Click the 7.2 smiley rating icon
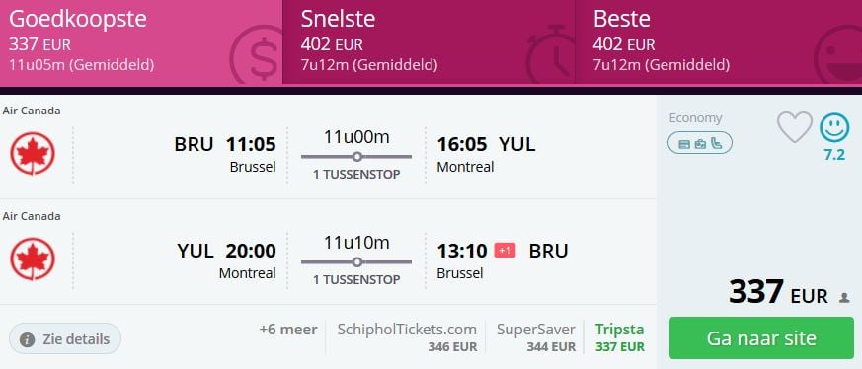The image size is (862, 369). pos(834,128)
